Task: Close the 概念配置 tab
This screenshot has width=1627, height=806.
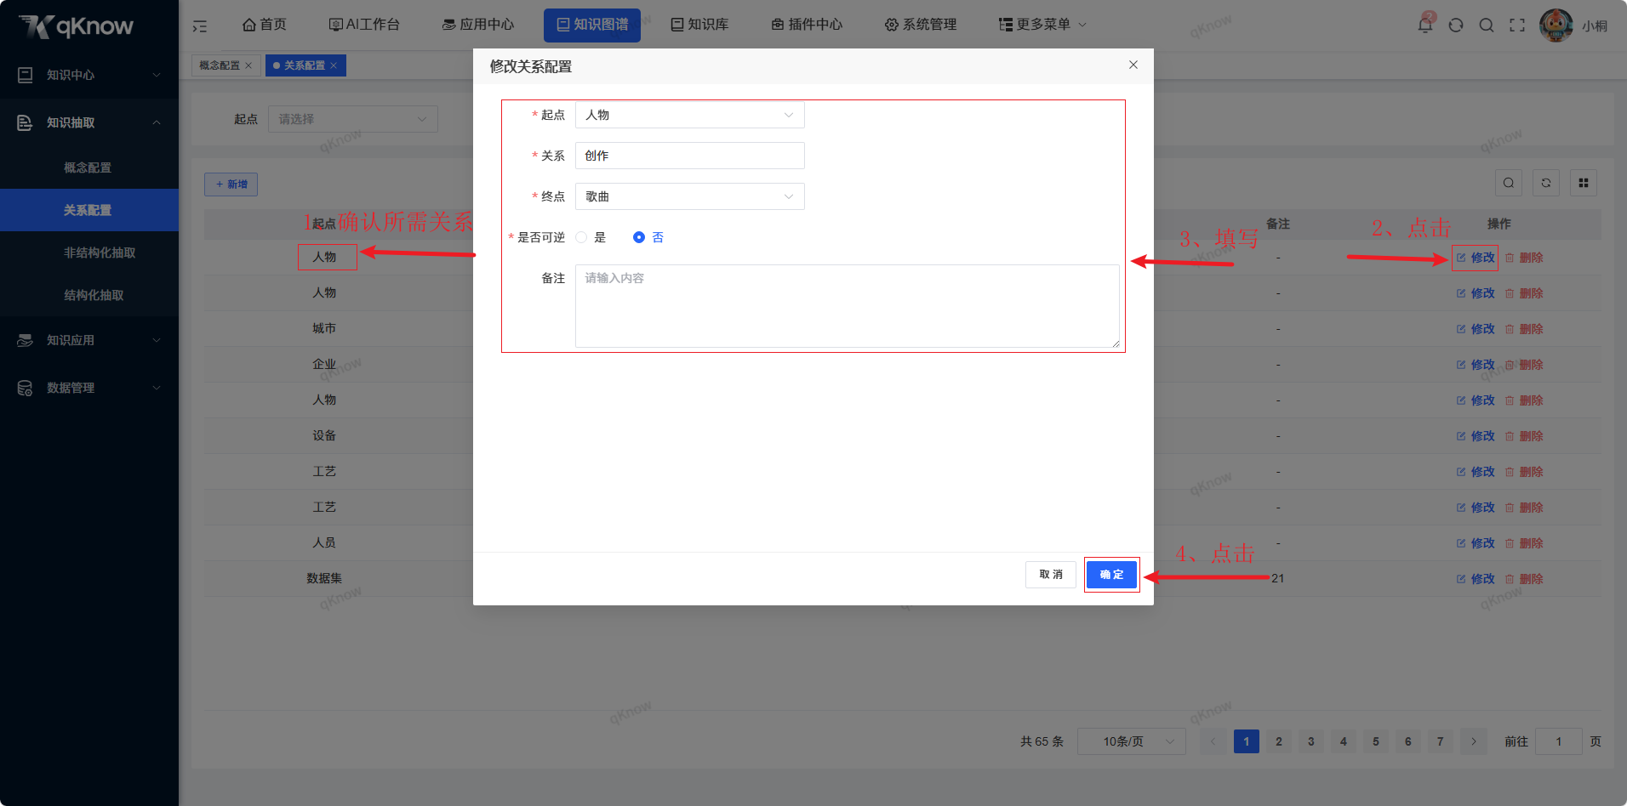Action: (x=248, y=65)
